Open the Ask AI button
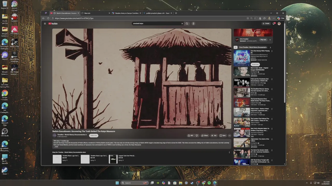 [x=214, y=135]
